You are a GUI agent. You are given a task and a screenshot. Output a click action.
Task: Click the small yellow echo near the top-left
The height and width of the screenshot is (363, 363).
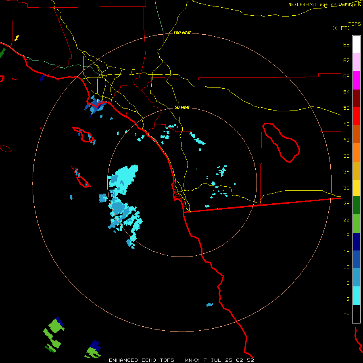pos(17,38)
